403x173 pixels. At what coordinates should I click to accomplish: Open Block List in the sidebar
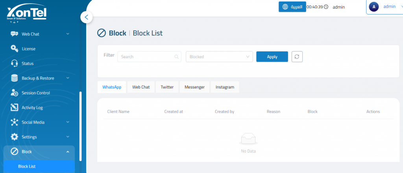tap(39, 166)
